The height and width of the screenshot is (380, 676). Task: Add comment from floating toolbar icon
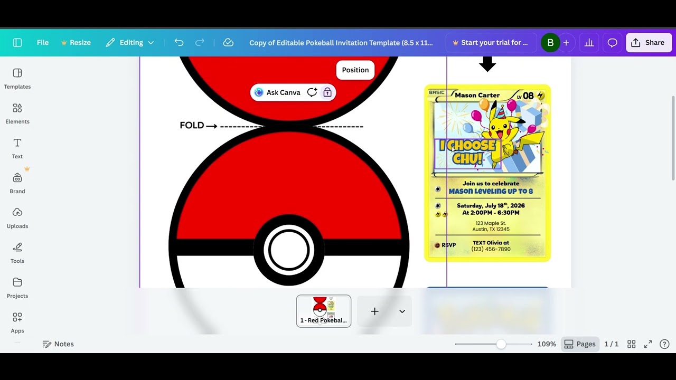(312, 92)
